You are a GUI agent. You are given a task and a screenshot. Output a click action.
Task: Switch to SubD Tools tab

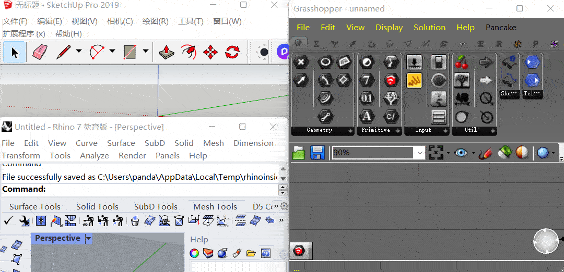click(156, 207)
